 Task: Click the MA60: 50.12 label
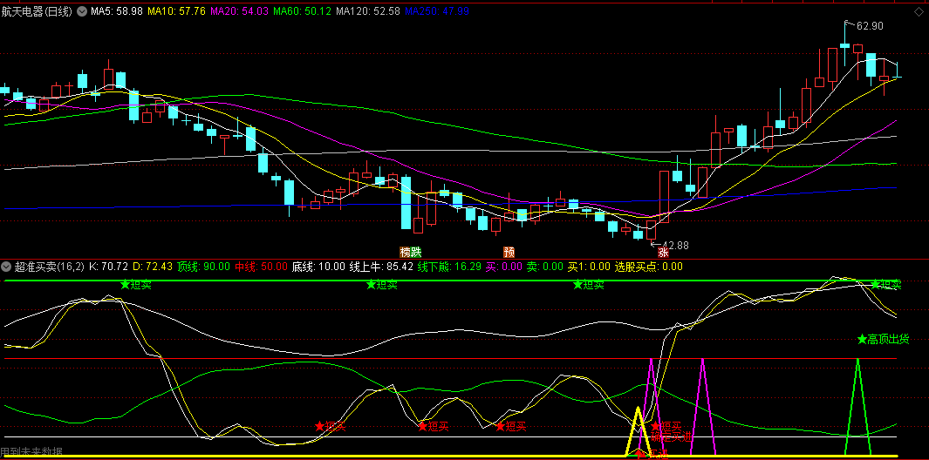tap(302, 11)
